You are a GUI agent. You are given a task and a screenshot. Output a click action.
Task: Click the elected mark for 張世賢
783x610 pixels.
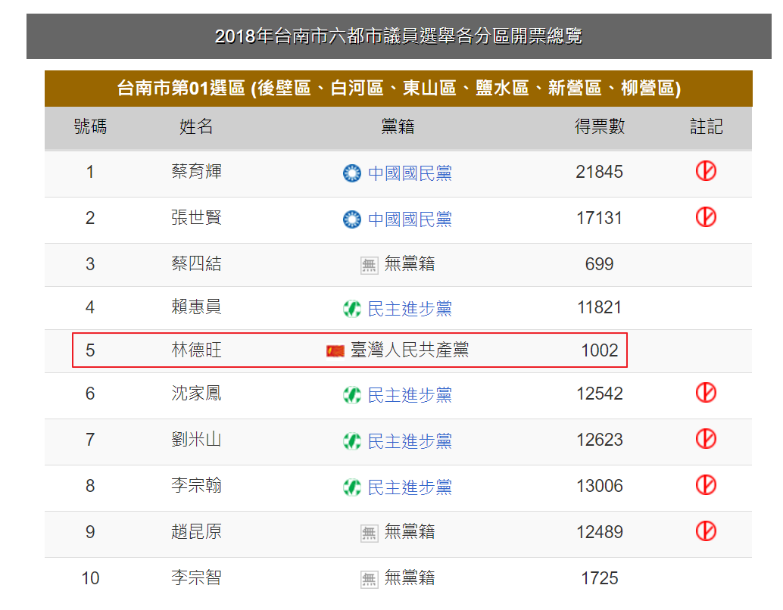coord(706,216)
